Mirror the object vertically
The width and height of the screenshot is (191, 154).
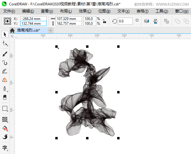pos(155,21)
